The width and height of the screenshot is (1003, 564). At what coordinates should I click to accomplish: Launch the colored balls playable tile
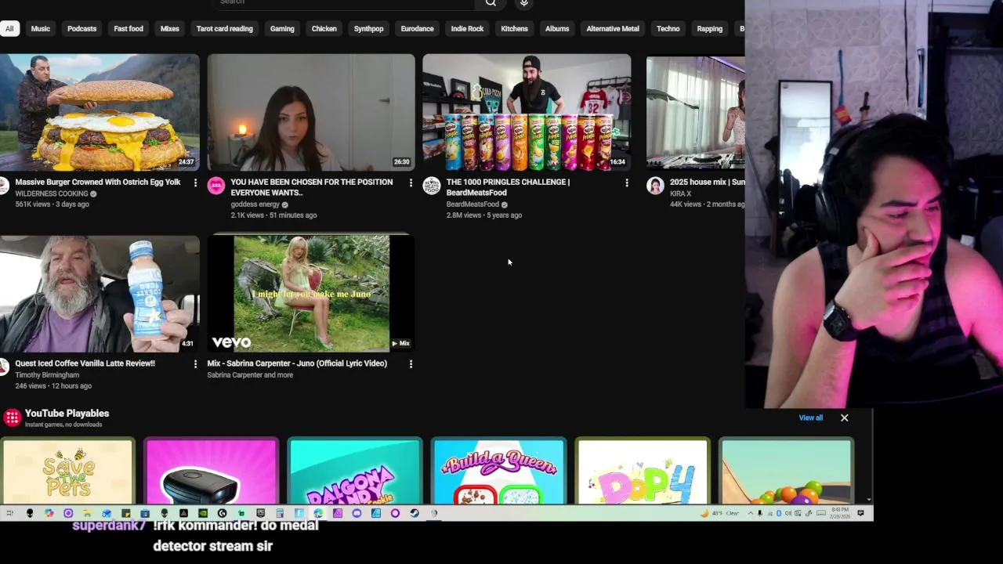(x=786, y=472)
